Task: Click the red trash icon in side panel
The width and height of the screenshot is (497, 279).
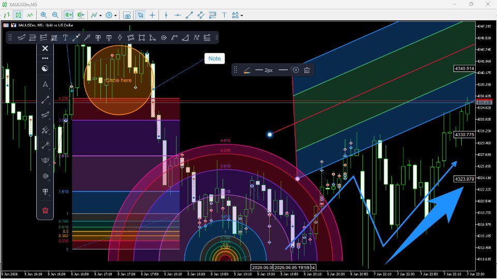Action: 45,211
